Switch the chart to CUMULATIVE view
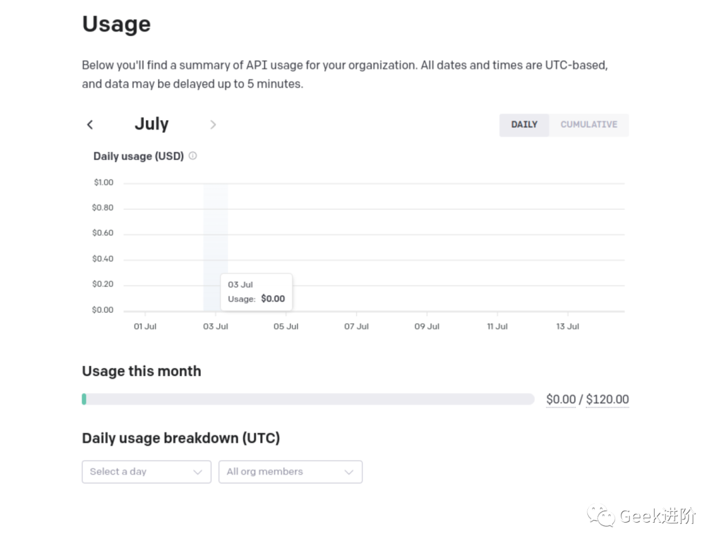The width and height of the screenshot is (720, 548). click(x=589, y=125)
